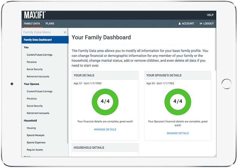
Task: Open the Your Spouse sidebar section
Action: click(x=31, y=84)
